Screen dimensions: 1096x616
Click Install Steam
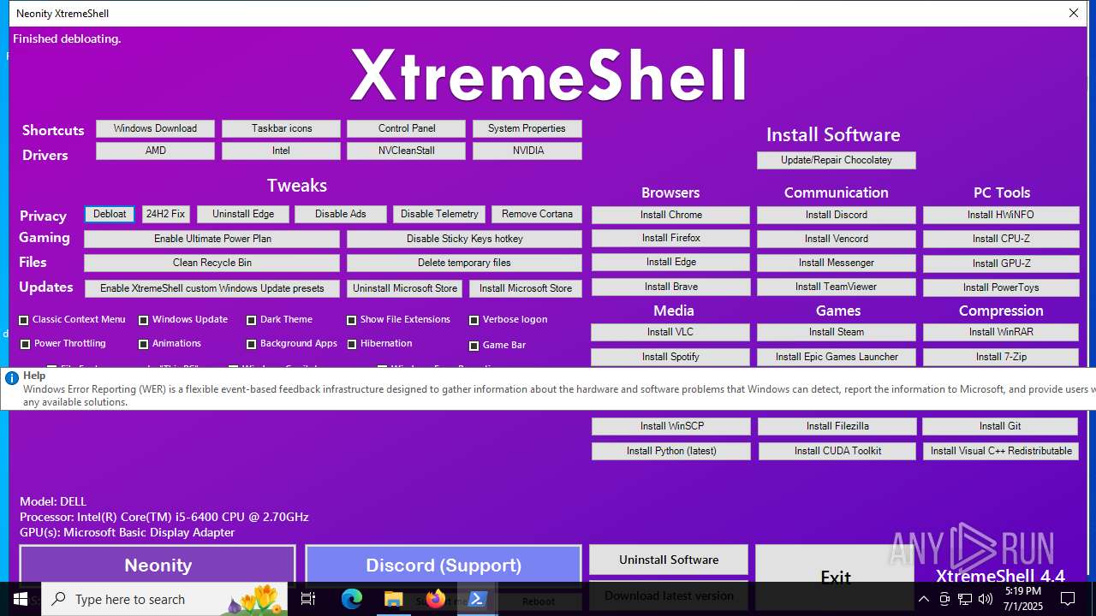coord(837,332)
